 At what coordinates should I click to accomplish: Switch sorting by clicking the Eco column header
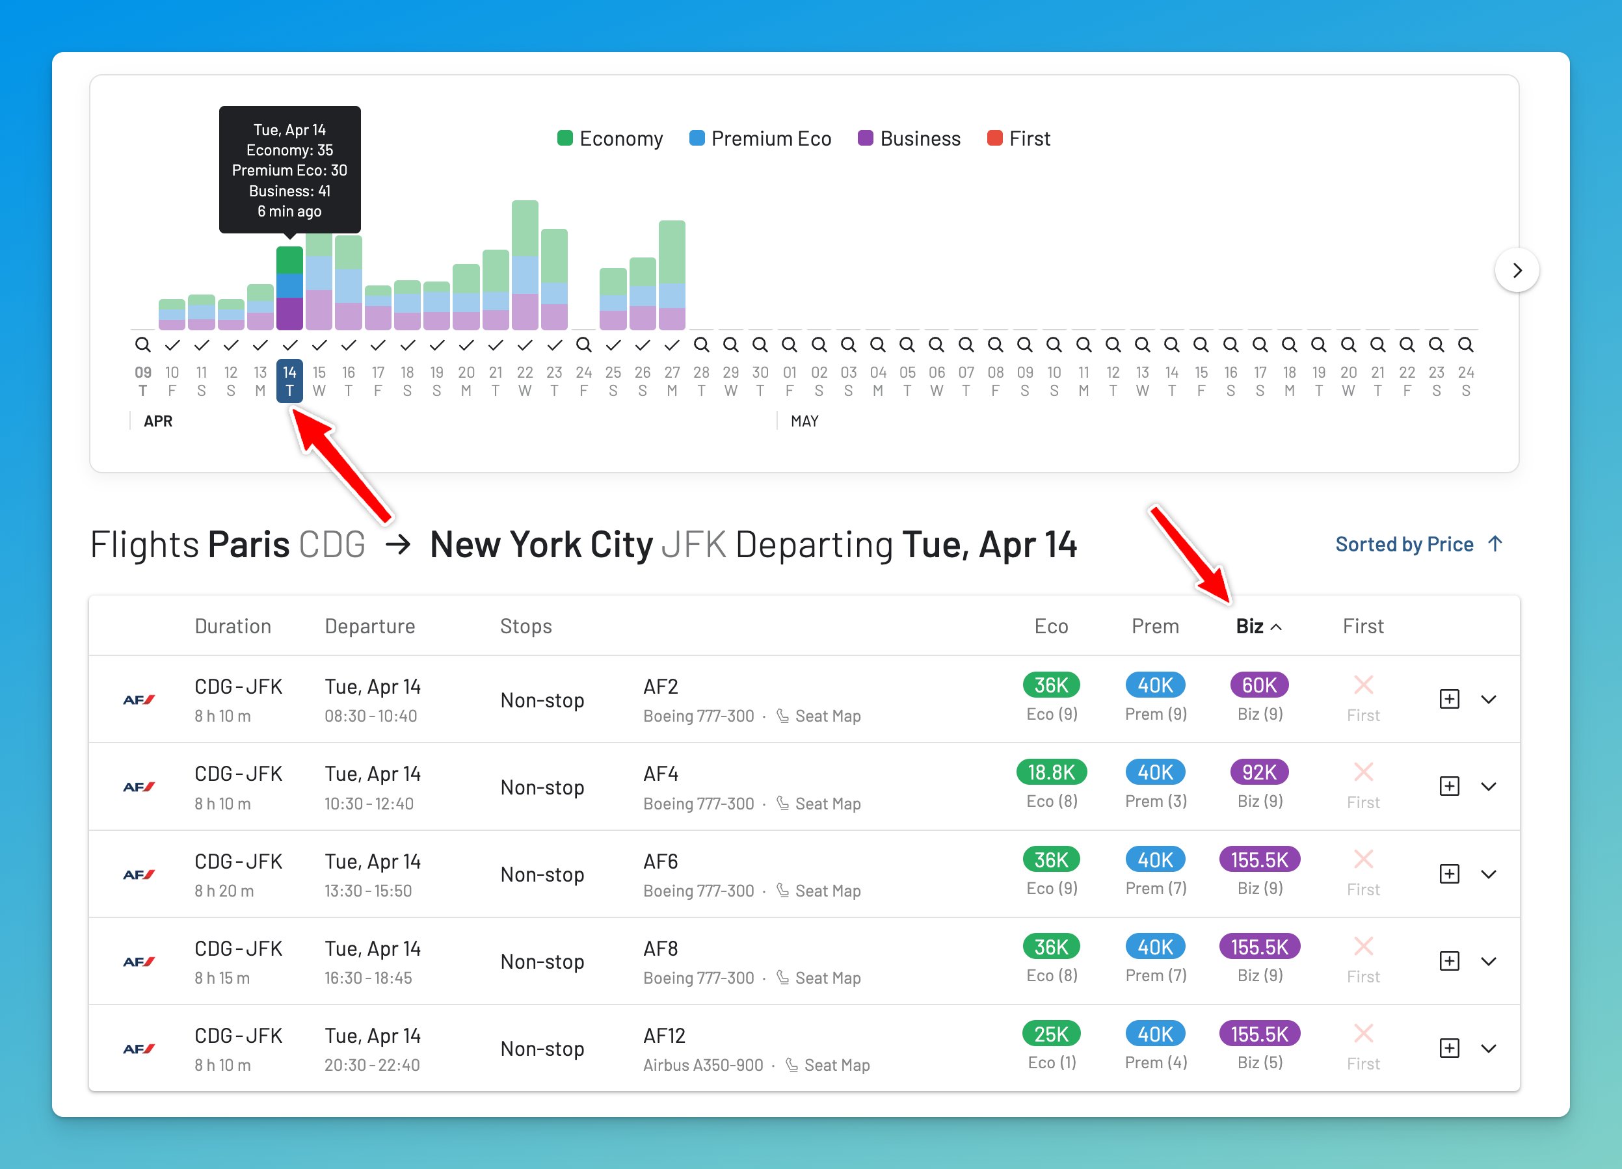click(1051, 625)
